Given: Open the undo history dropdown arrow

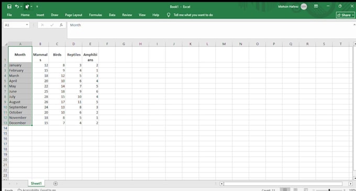Looking at the screenshot, I should pos(21,7).
